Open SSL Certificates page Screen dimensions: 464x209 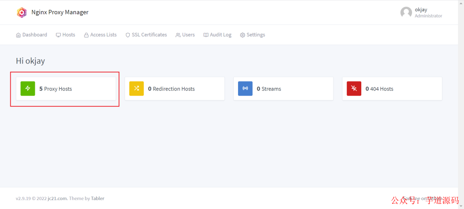[x=146, y=35]
